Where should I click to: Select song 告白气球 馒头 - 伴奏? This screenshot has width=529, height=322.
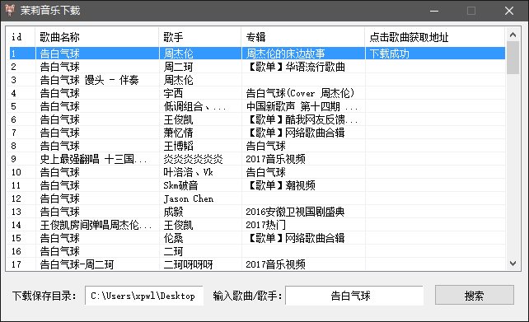click(90, 80)
